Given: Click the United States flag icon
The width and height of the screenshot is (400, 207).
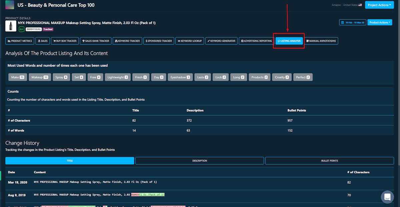Looking at the screenshot, I should coord(360,5).
